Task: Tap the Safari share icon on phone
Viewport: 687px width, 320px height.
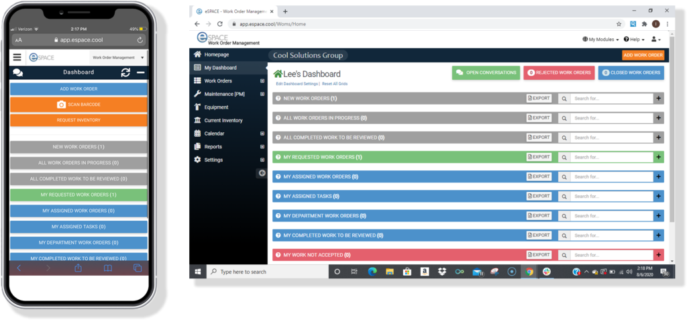Action: 78,268
